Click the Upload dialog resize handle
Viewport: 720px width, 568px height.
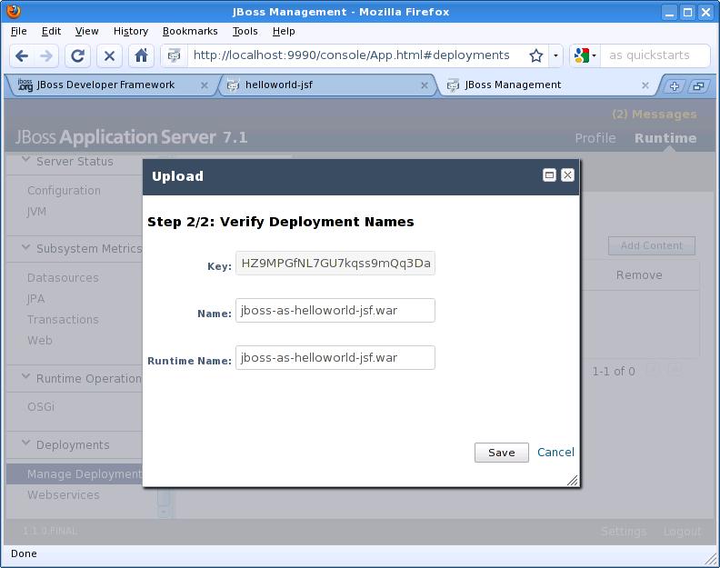tap(572, 480)
